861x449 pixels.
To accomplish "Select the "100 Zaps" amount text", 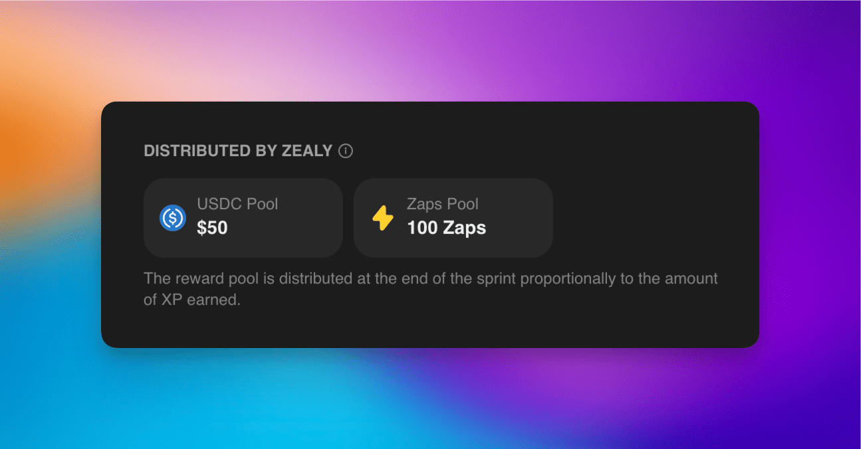I will click(446, 228).
